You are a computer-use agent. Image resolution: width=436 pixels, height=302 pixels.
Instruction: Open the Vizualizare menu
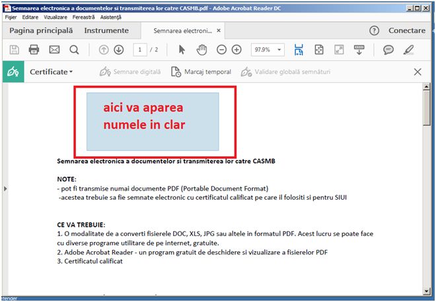55,16
